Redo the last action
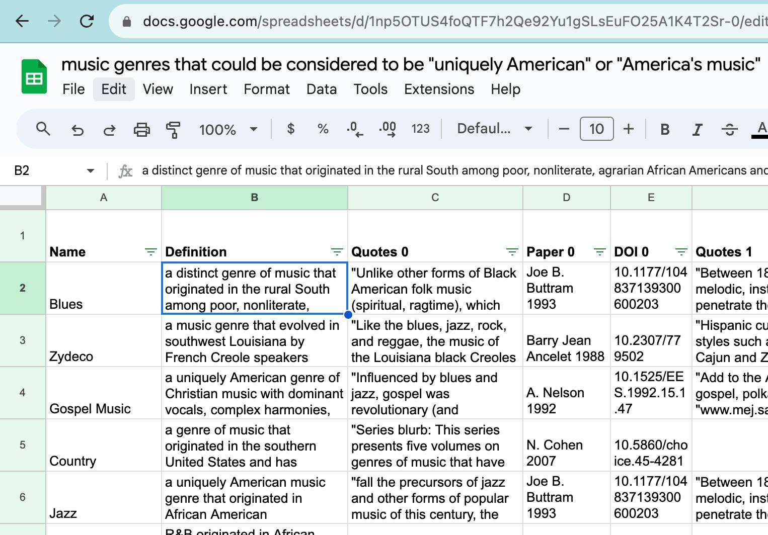 pos(109,130)
